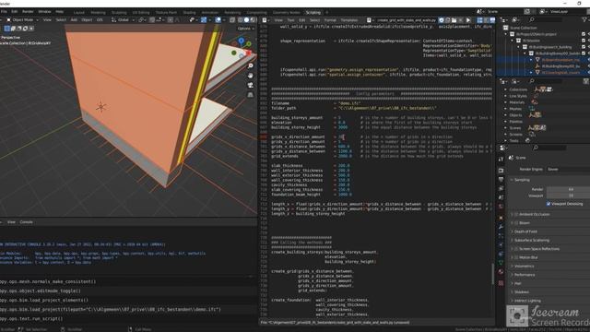Click the unlink text 'X' icon
This screenshot has width=590, height=332.
(x=460, y=20)
